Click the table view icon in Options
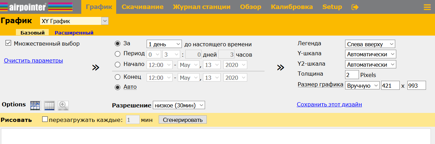 [49, 106]
